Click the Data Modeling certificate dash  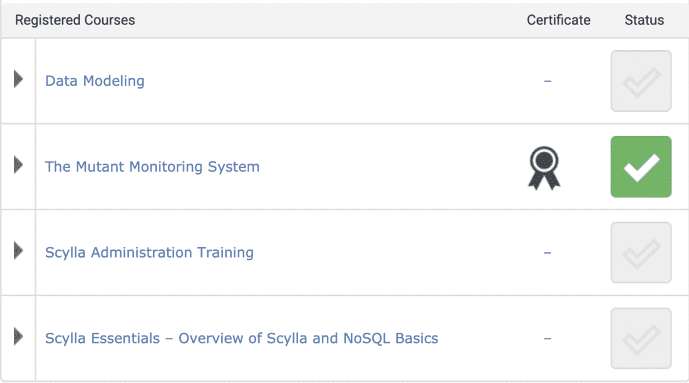coord(547,81)
